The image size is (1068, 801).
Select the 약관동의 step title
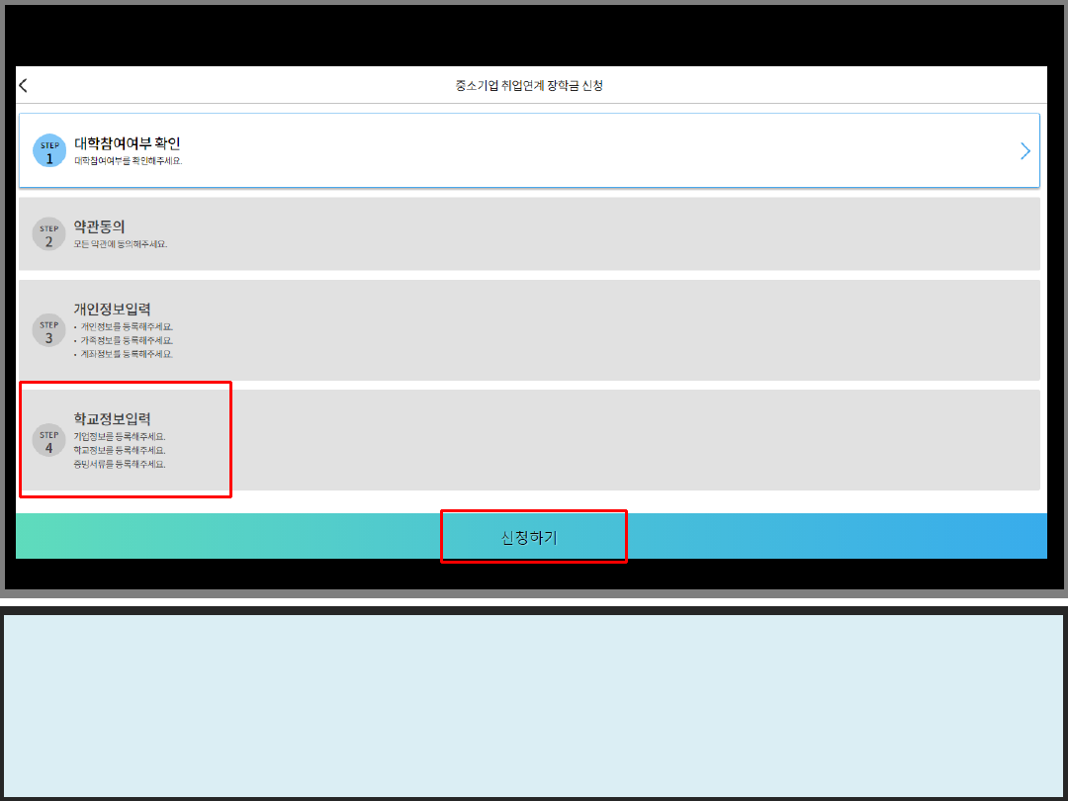tap(99, 226)
